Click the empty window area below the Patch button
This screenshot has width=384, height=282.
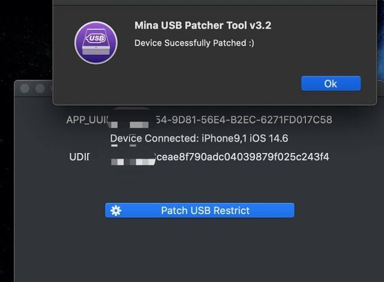pos(200,250)
